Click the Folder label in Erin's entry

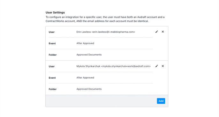[x=53, y=55]
